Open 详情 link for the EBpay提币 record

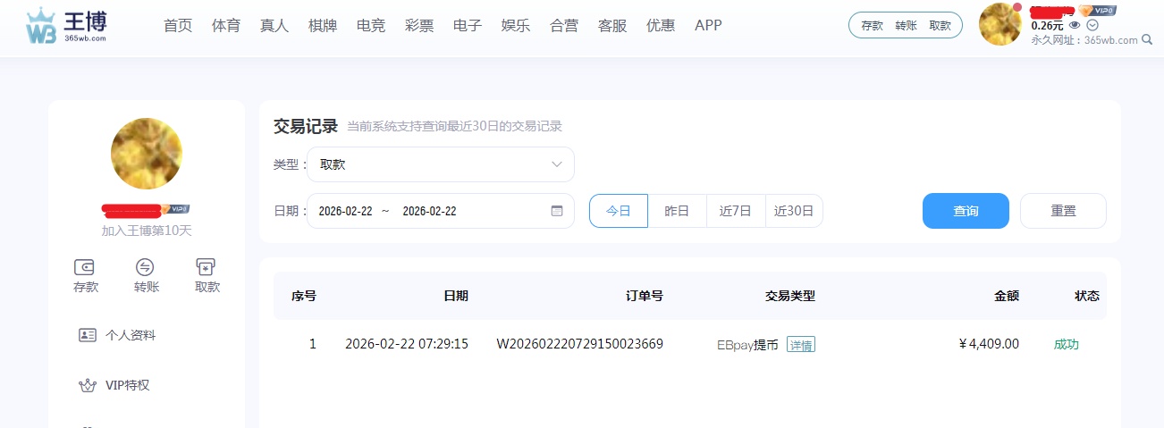pyautogui.click(x=801, y=345)
